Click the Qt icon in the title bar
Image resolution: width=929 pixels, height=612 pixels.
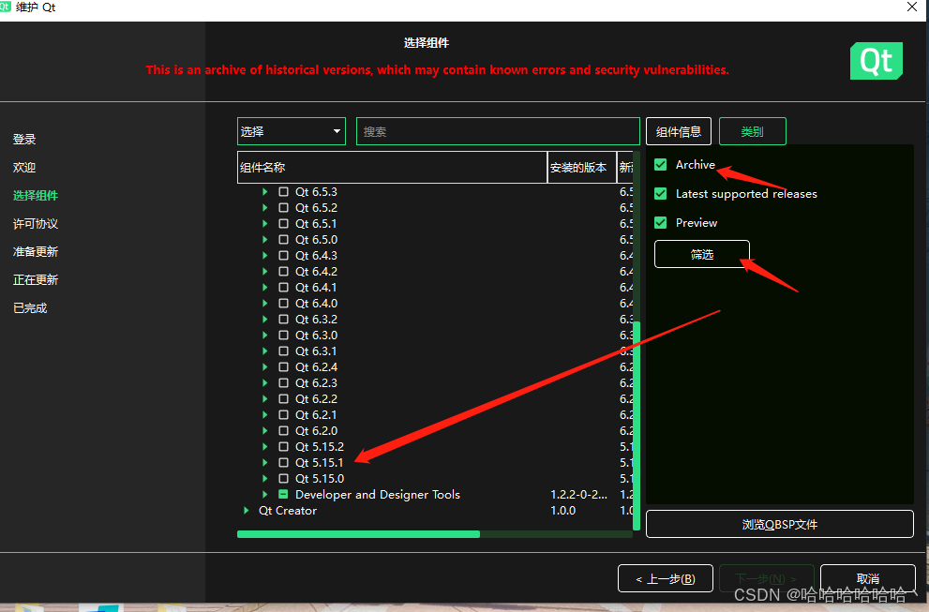click(x=6, y=7)
